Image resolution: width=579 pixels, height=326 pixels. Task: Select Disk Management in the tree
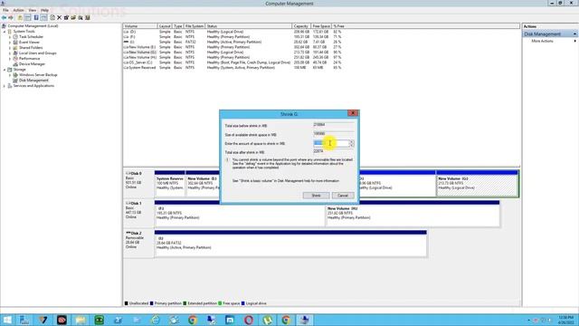[x=33, y=81]
